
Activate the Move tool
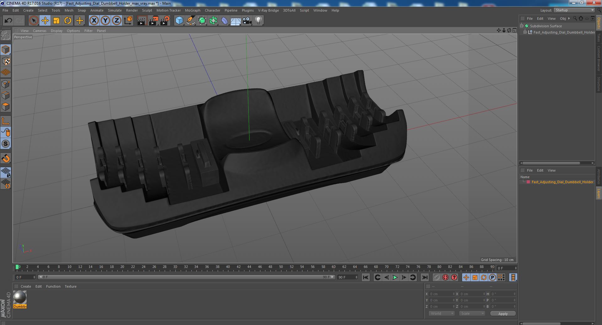coord(45,21)
